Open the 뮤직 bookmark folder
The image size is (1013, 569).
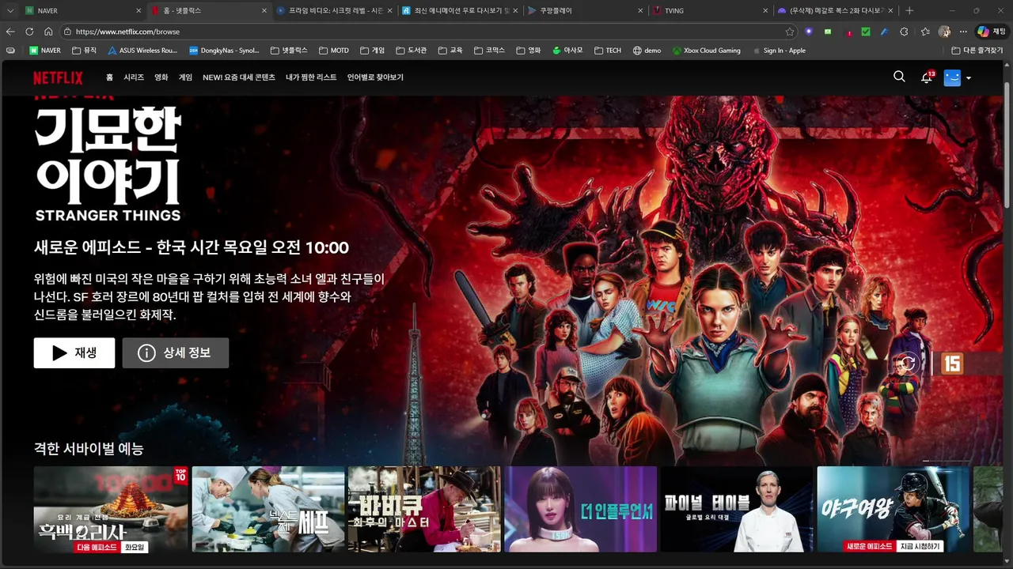(x=84, y=51)
